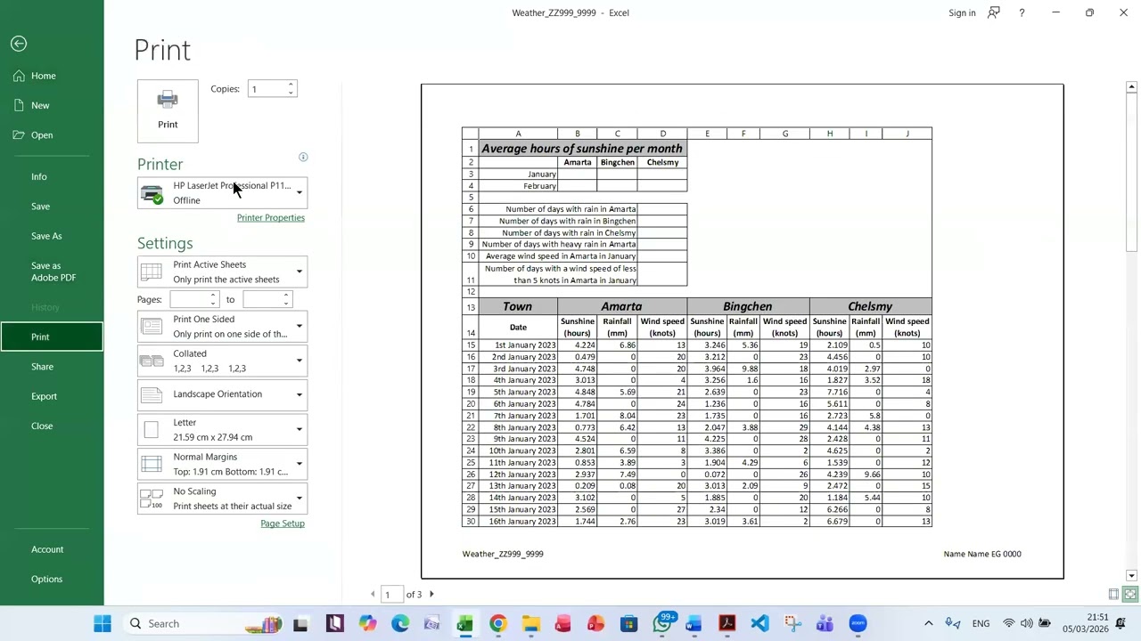The image size is (1141, 641).
Task: Go back using the backstage back arrow
Action: click(x=19, y=44)
